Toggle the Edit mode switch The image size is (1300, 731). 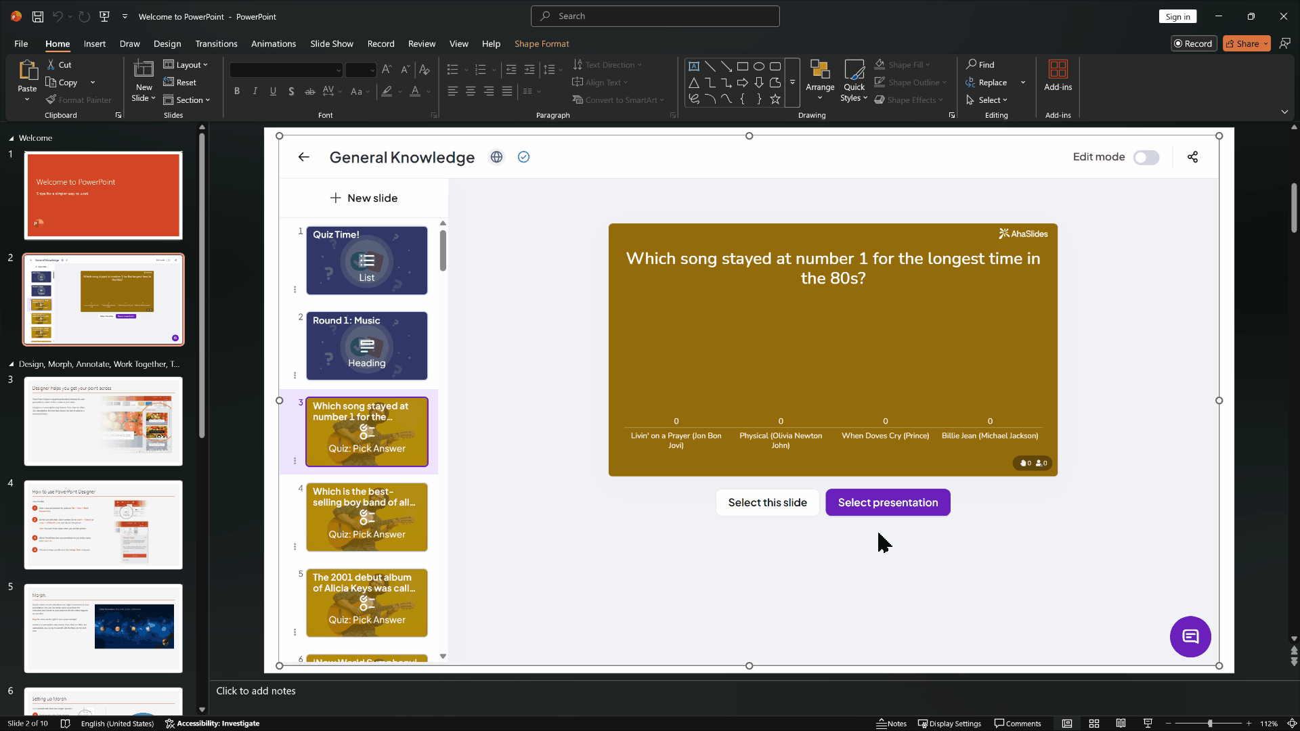point(1146,157)
